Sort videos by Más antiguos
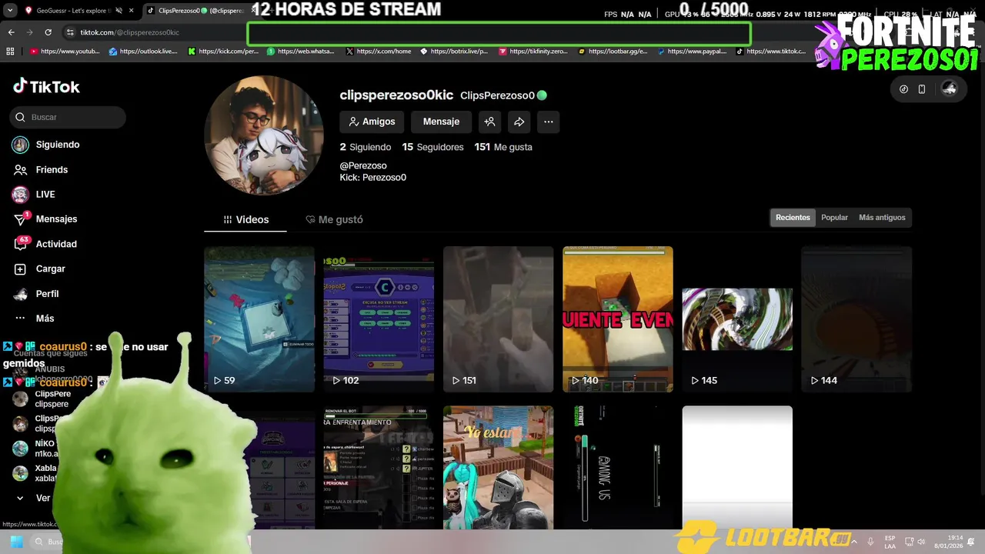Image resolution: width=985 pixels, height=554 pixels. point(882,218)
